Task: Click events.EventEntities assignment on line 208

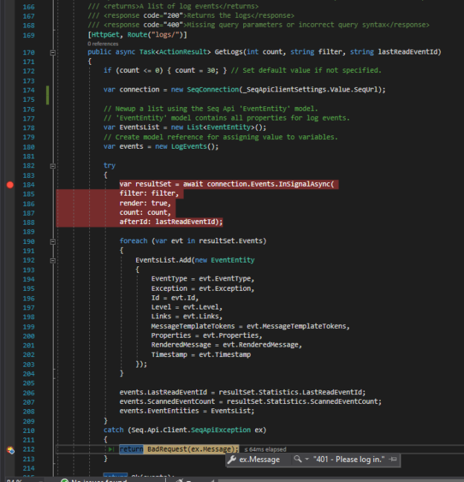Action: click(187, 411)
